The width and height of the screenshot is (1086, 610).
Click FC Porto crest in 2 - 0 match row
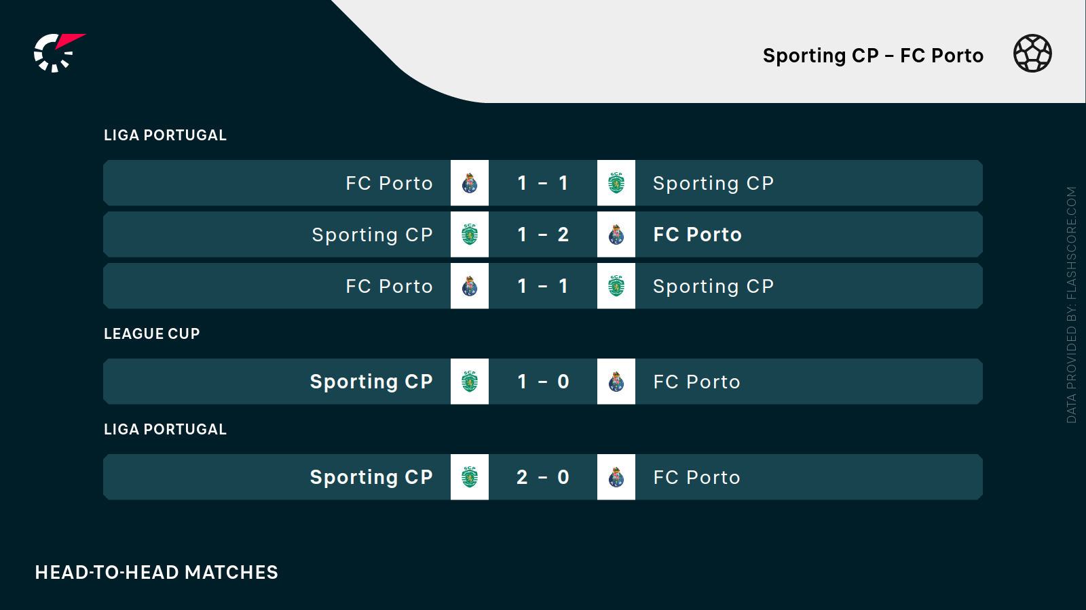[x=616, y=477]
